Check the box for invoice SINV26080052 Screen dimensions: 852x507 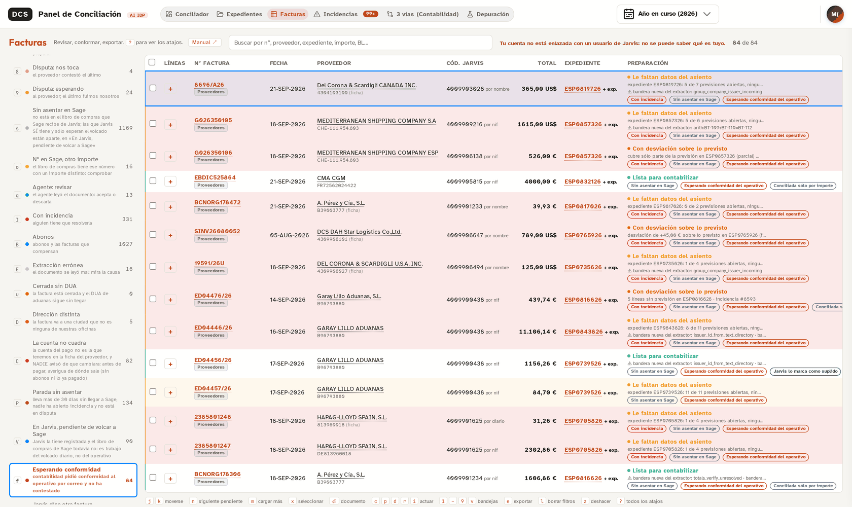pyautogui.click(x=153, y=235)
